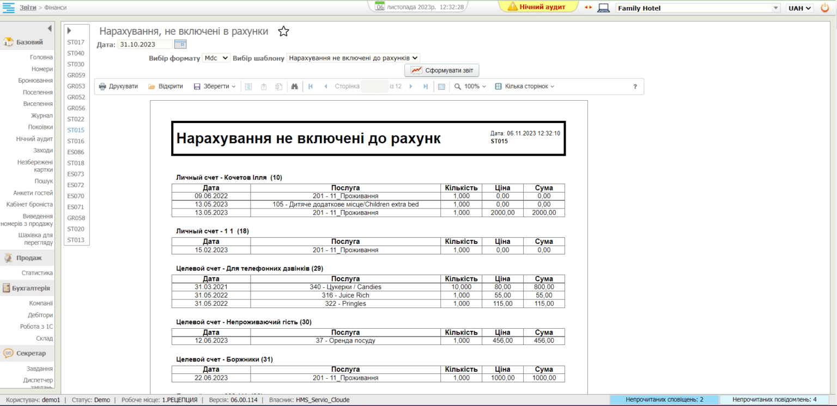The height and width of the screenshot is (406, 837).
Task: Jump to last page with toolbar arrow icon
Action: coord(426,86)
